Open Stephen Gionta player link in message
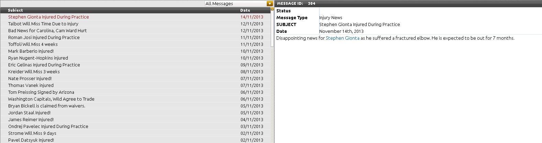542x143 pixels. (342, 38)
